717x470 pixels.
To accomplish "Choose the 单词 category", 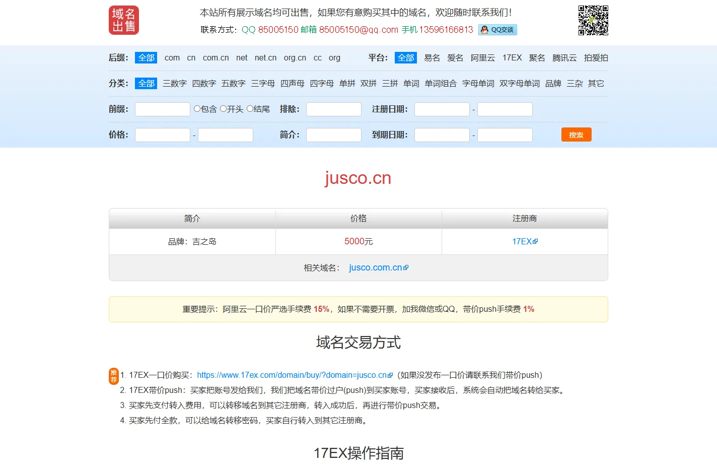I will 411,84.
